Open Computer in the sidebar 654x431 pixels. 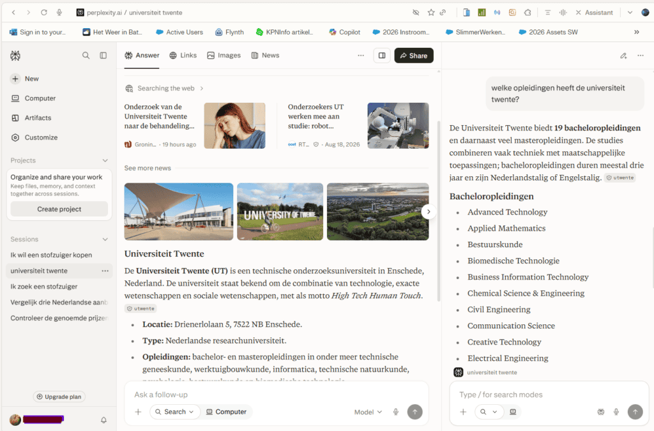pos(33,98)
